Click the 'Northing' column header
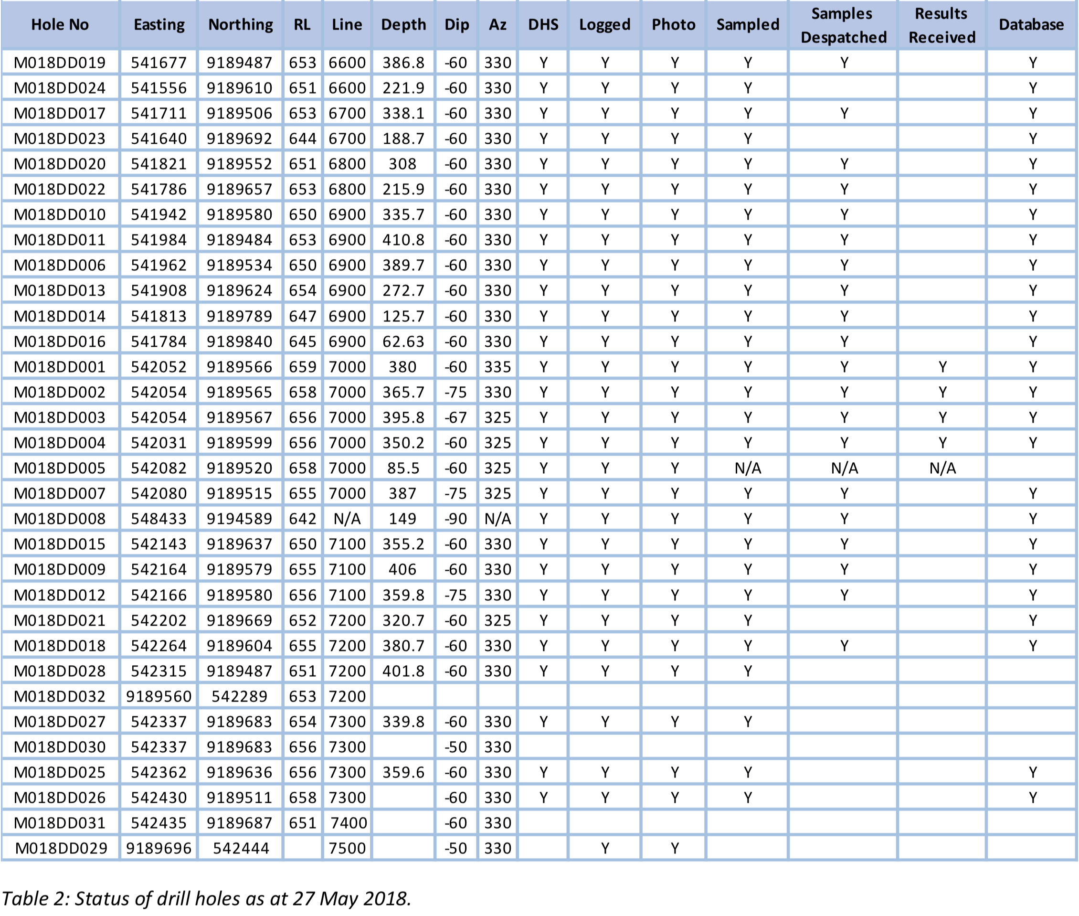This screenshot has width=1079, height=916. 240,24
